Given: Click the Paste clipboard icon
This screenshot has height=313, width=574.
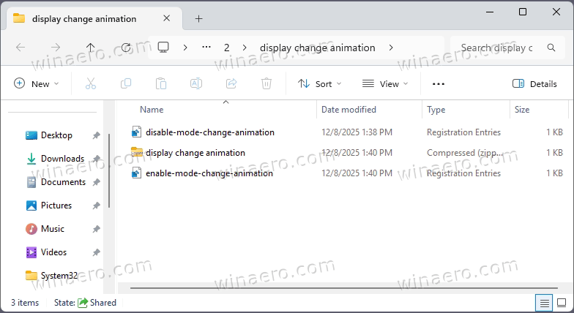Looking at the screenshot, I should click(x=161, y=83).
